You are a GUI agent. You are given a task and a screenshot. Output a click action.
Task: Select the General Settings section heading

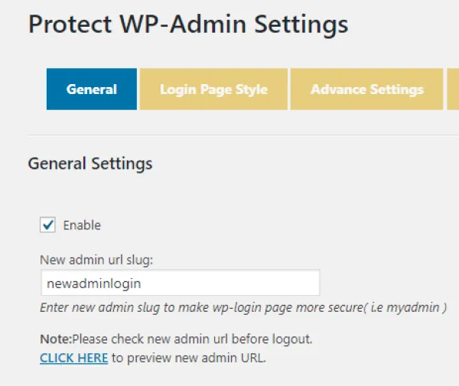click(x=90, y=164)
